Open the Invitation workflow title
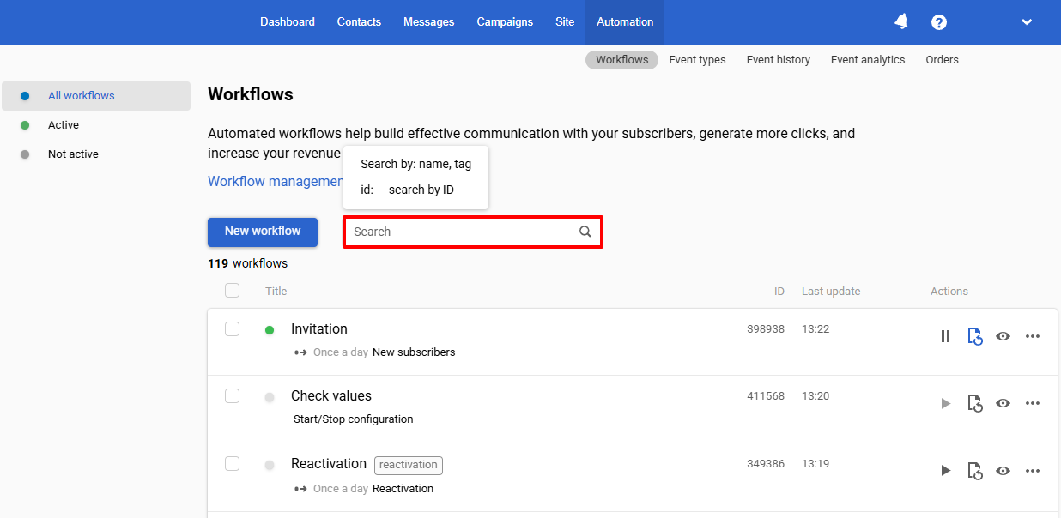Viewport: 1061px width, 518px height. [x=319, y=329]
